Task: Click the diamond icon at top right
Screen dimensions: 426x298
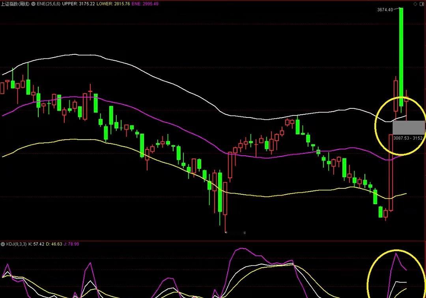Action: [415, 4]
